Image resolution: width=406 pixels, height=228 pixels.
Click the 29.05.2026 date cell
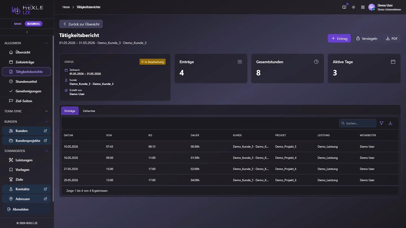tap(71, 180)
